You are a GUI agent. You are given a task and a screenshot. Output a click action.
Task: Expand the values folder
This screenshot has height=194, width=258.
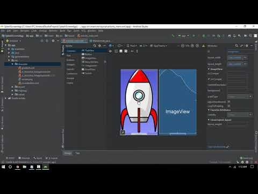point(12,94)
